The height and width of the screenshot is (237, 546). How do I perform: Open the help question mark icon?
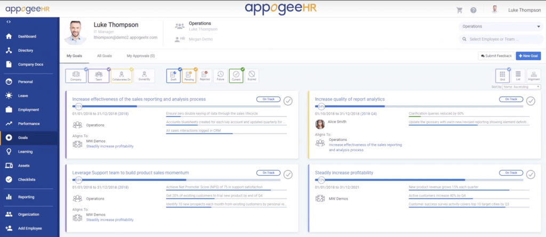click(473, 10)
